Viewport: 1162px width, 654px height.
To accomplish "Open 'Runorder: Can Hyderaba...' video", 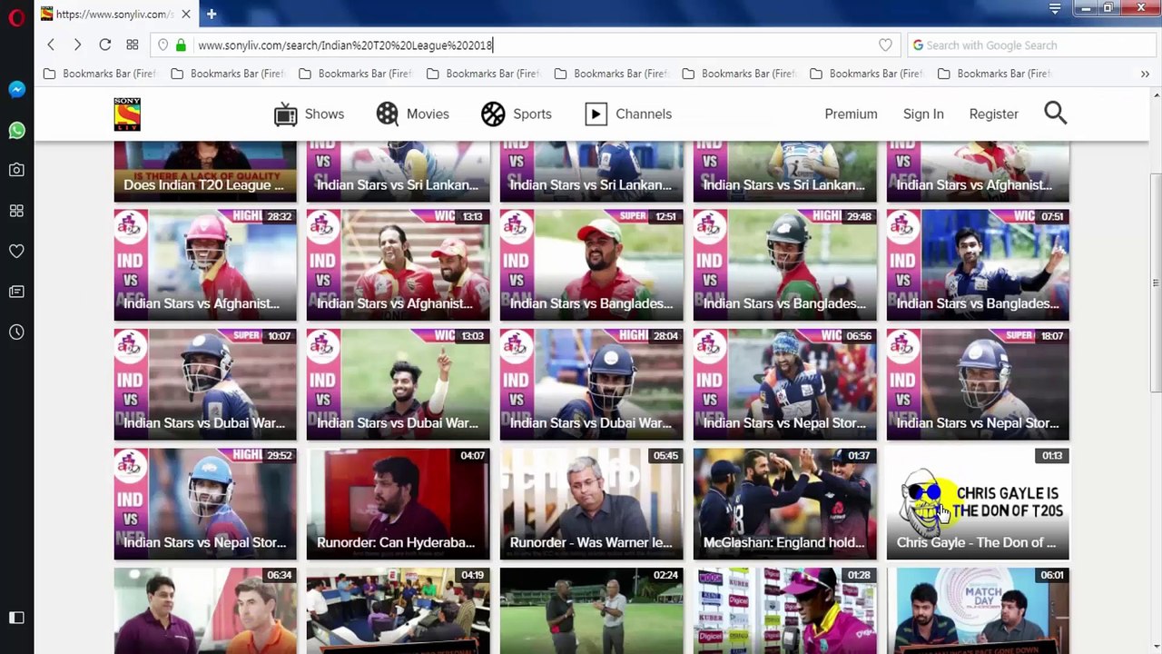I will (398, 504).
